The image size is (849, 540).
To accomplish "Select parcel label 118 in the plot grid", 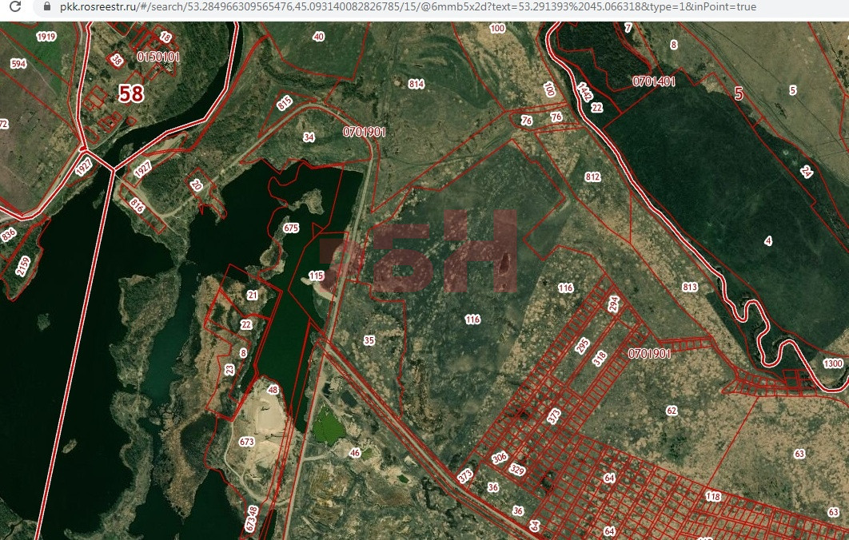I will click(713, 497).
